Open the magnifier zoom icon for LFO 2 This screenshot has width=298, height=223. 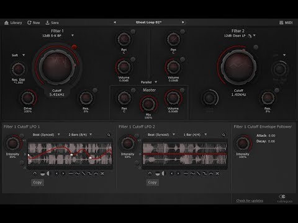[223, 135]
